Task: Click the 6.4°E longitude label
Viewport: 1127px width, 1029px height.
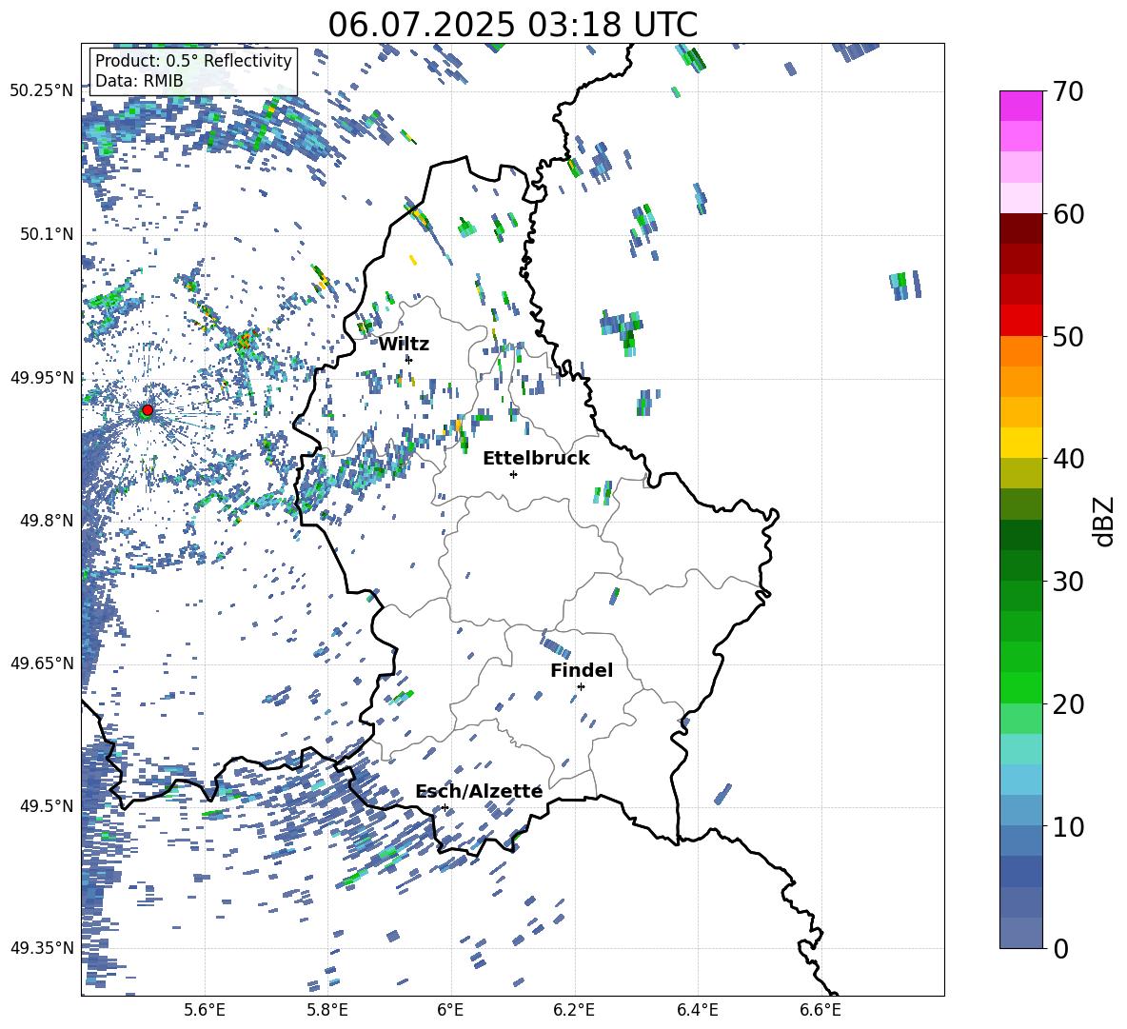Action: click(697, 1010)
